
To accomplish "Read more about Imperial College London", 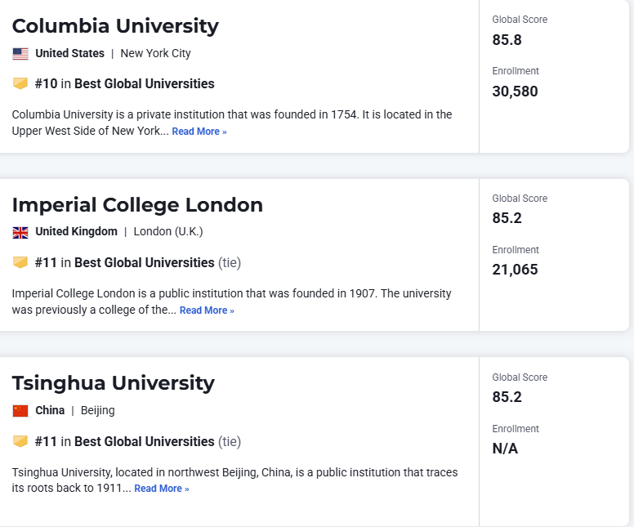I will click(207, 310).
